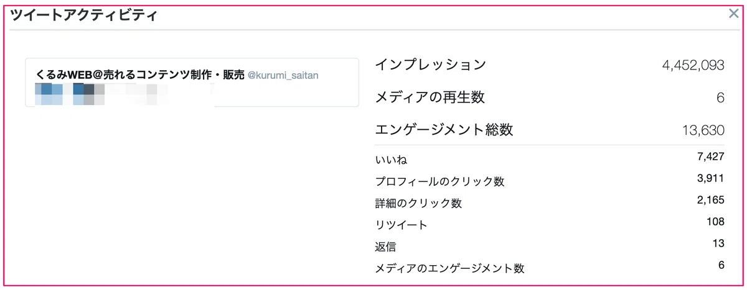The height and width of the screenshot is (290, 747).
Task: Click the ツイートアクティビティ heading
Action: tap(84, 15)
